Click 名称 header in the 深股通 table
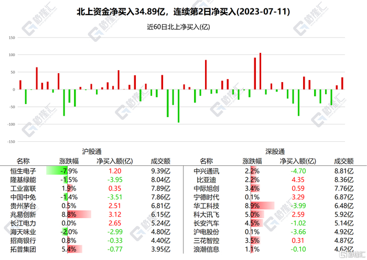The image size is (367, 260). pyautogui.click(x=206, y=161)
